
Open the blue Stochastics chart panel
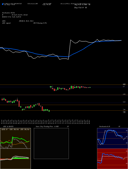(112, 138)
